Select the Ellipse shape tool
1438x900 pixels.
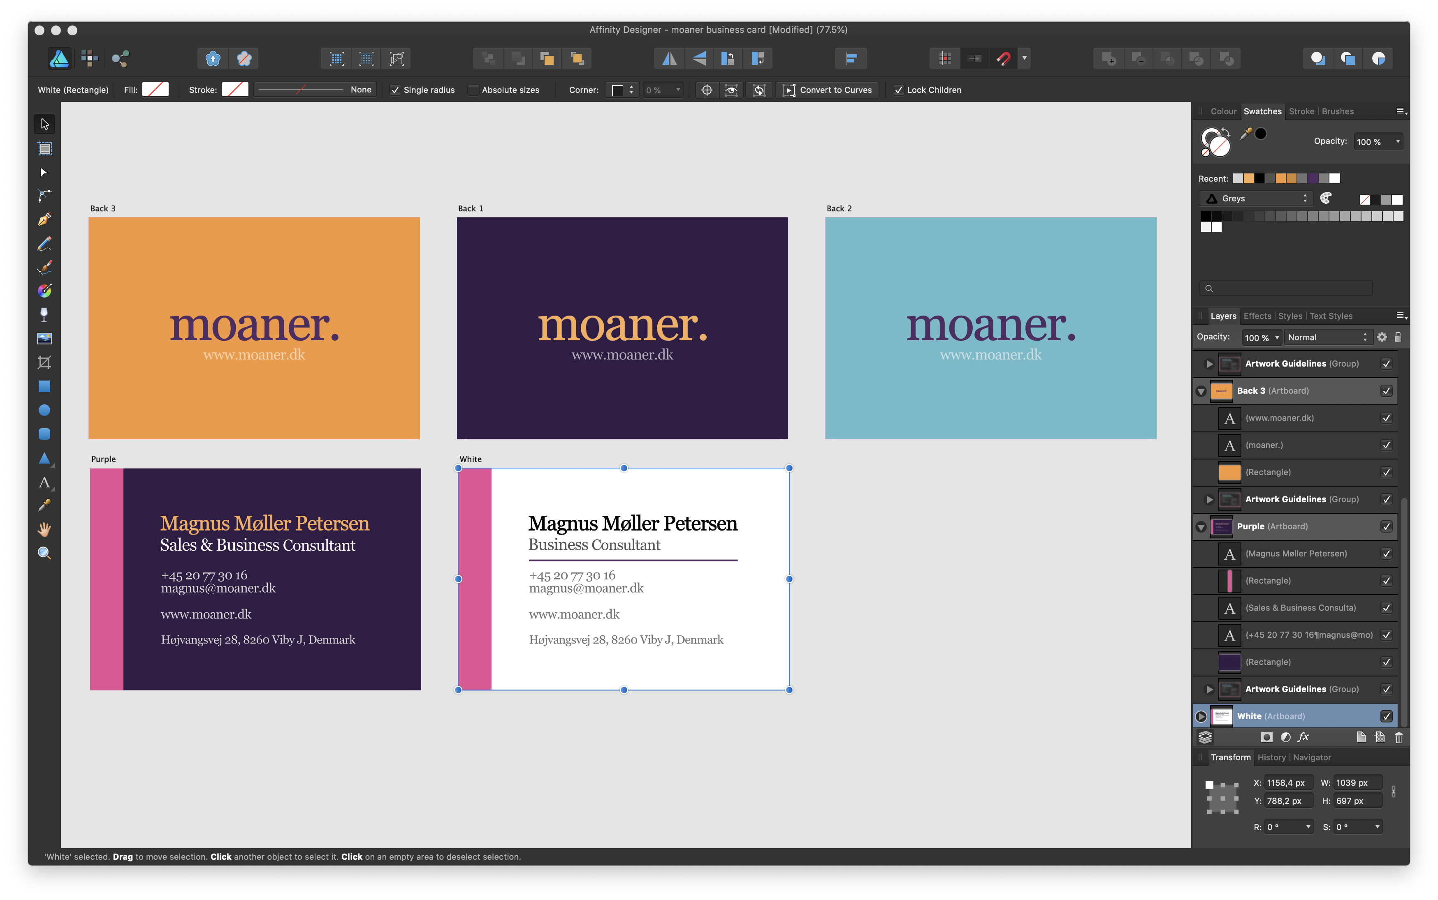pyautogui.click(x=44, y=410)
